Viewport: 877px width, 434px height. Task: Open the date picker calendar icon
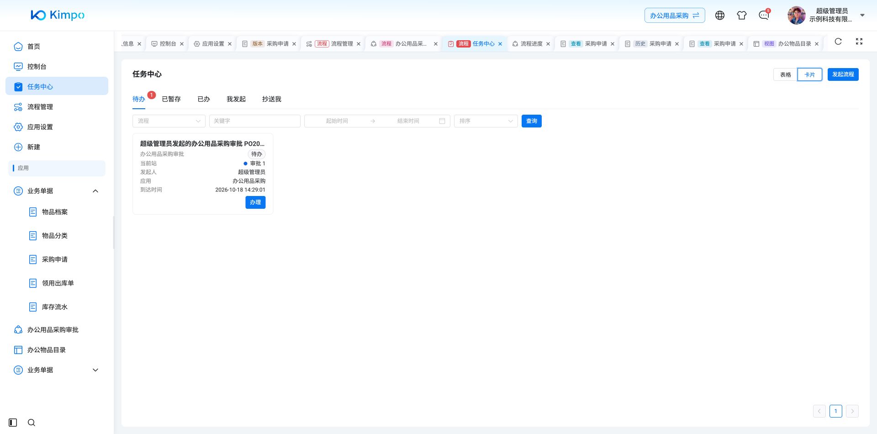tap(442, 121)
